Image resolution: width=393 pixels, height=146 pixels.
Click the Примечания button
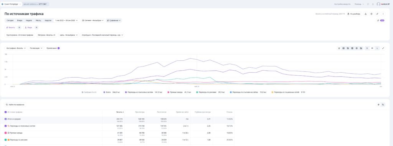click(x=53, y=48)
